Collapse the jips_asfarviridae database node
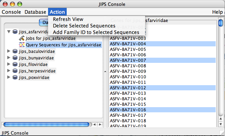Screen dimensions: 225x136 click(x=9, y=32)
